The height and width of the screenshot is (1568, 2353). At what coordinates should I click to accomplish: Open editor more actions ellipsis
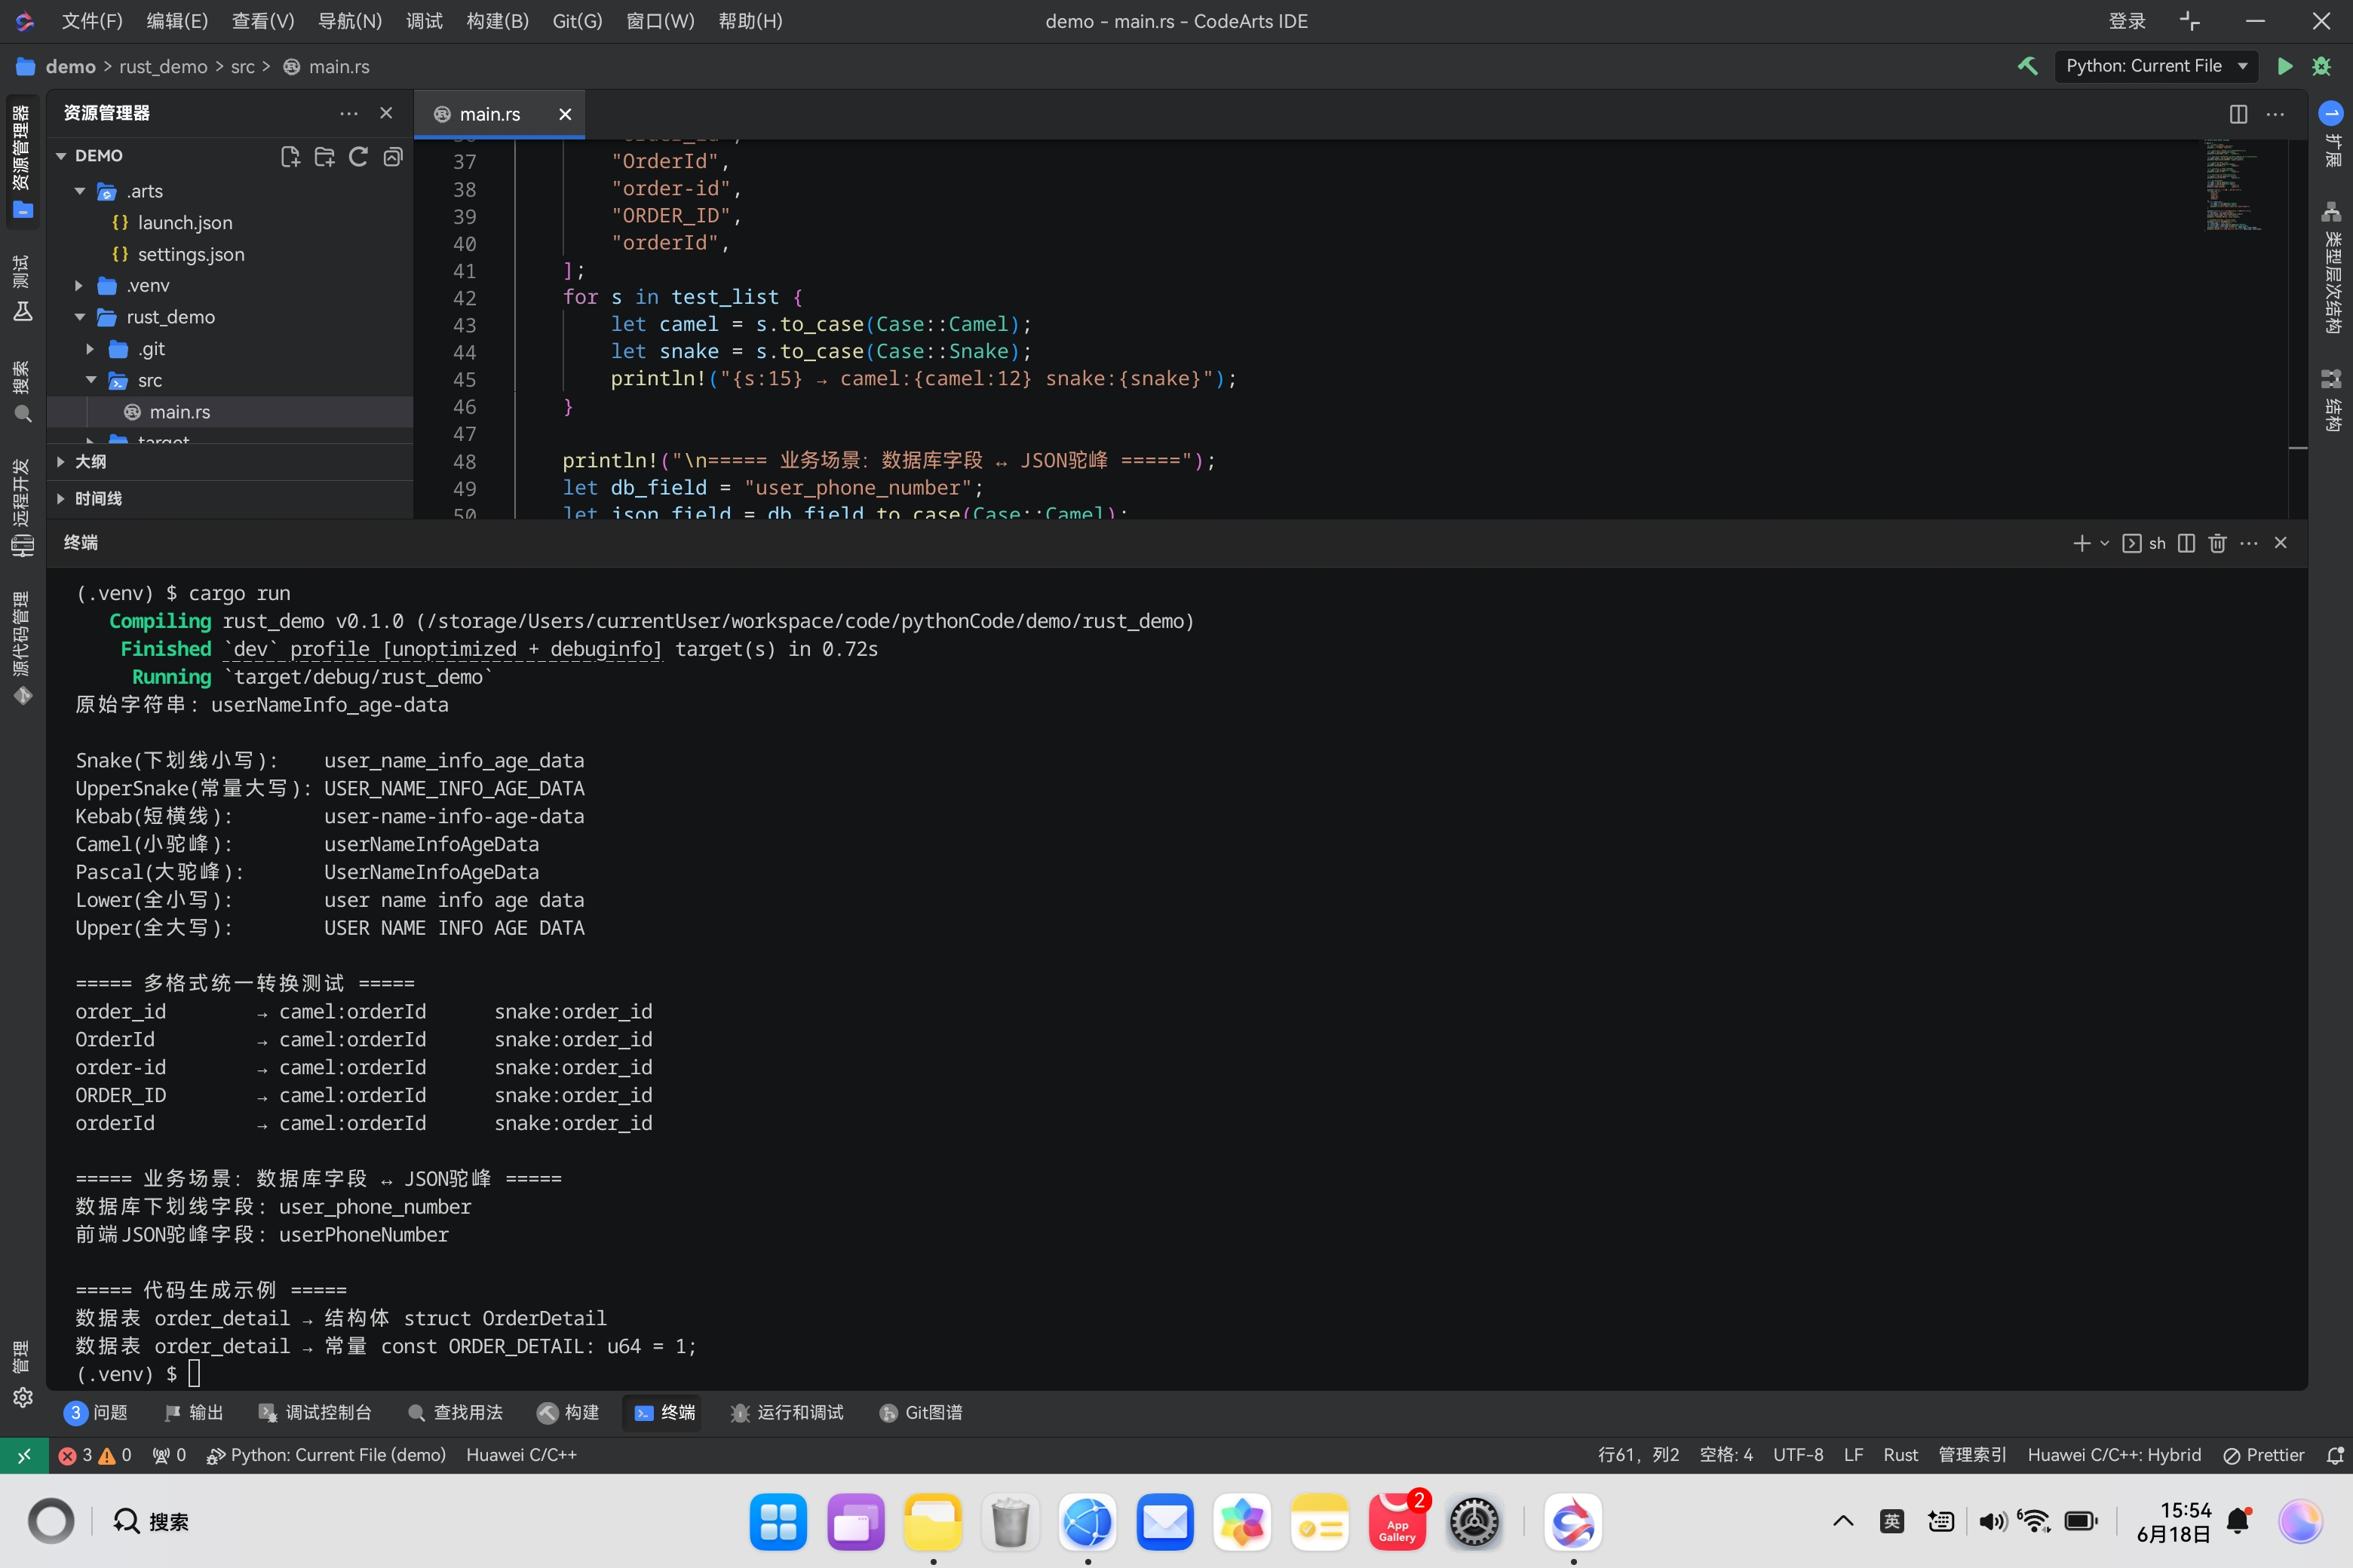[x=2275, y=114]
